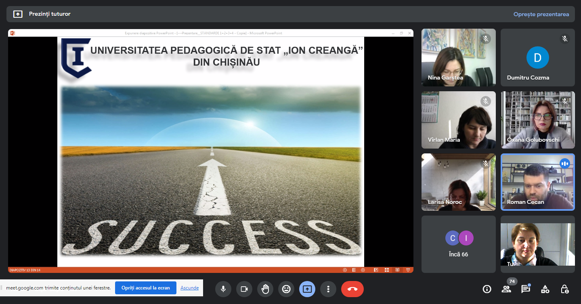This screenshot has height=304, width=581.
Task: Toggle the screen presentation button
Action: pos(307,289)
